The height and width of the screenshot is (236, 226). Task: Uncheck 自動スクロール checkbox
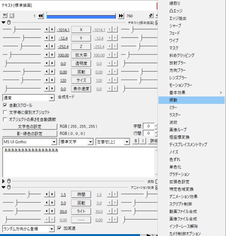pos(5,105)
